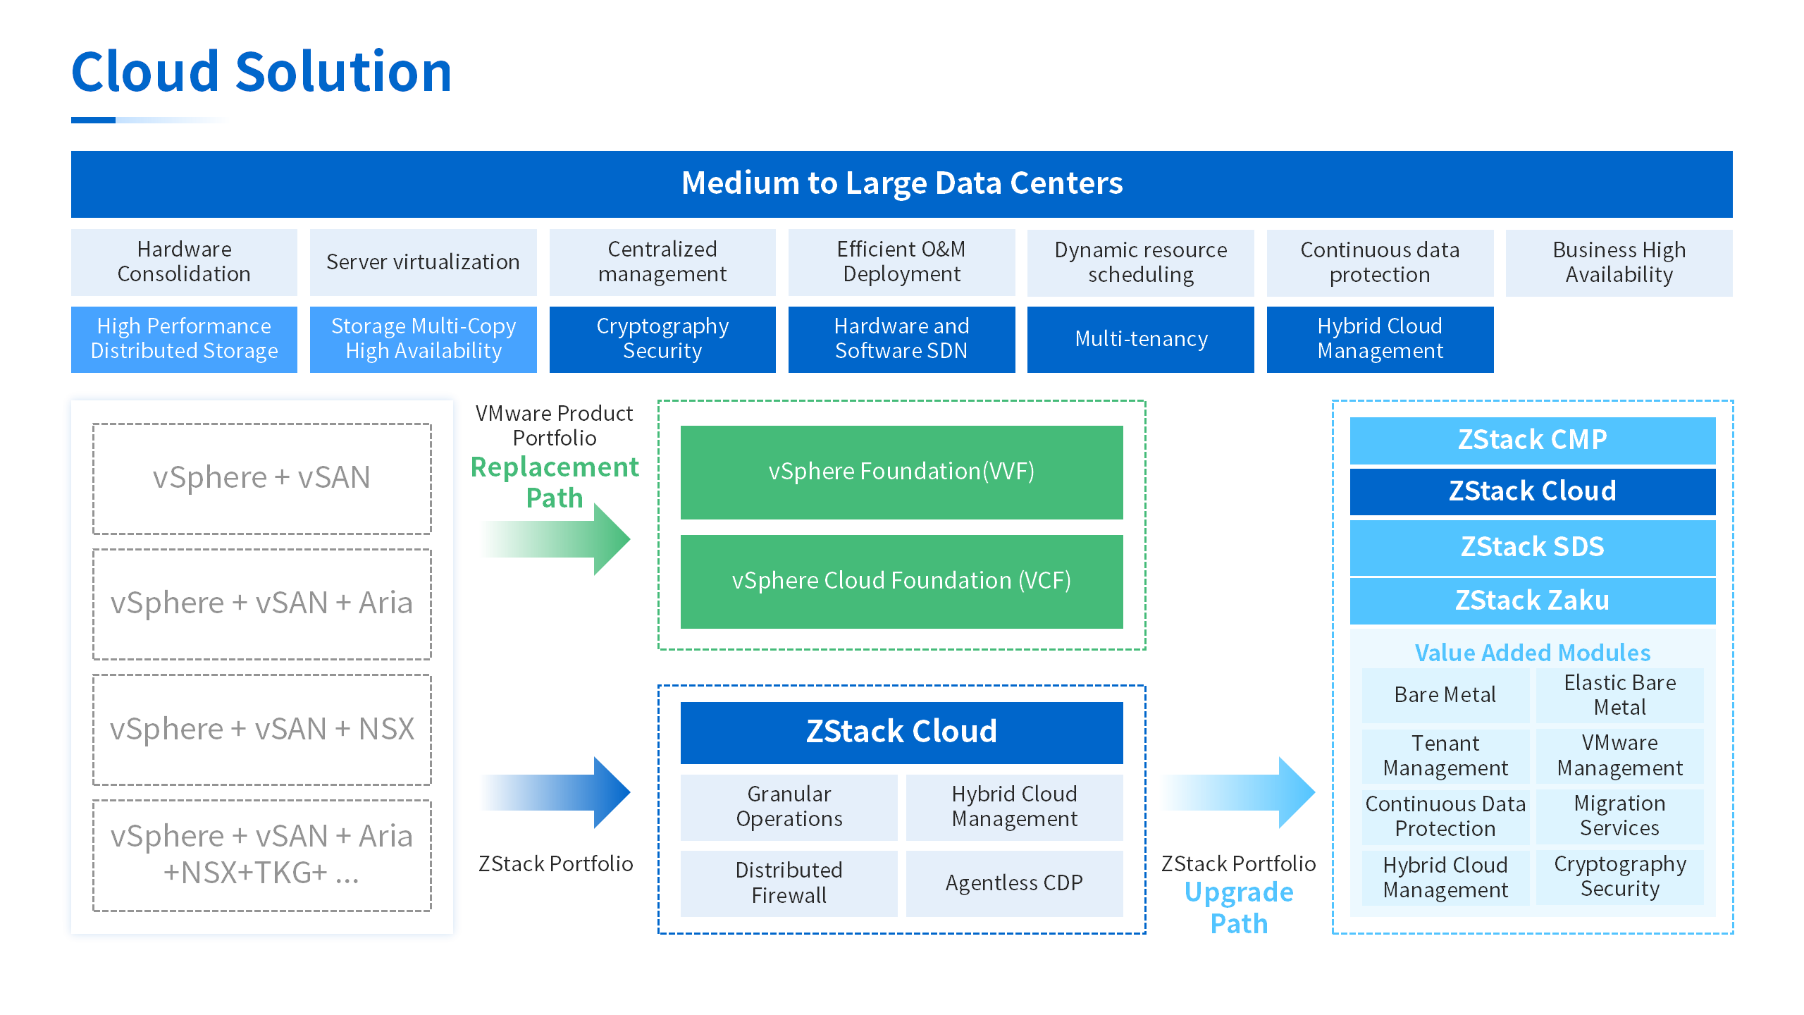The image size is (1804, 1015).
Task: Click Hardware and Software SDN box
Action: [x=901, y=339]
